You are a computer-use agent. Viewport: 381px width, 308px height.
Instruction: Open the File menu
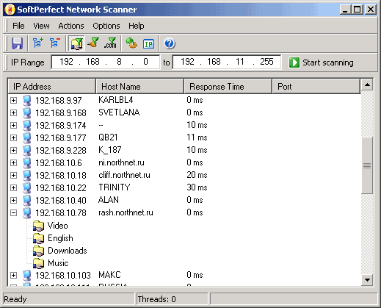(18, 26)
